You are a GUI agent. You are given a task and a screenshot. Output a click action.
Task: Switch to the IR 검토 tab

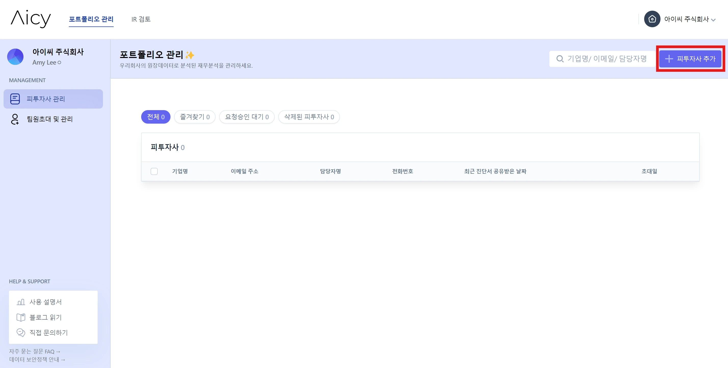pyautogui.click(x=141, y=19)
